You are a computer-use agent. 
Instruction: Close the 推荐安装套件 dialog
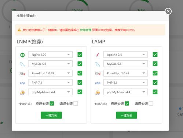pos(168,11)
